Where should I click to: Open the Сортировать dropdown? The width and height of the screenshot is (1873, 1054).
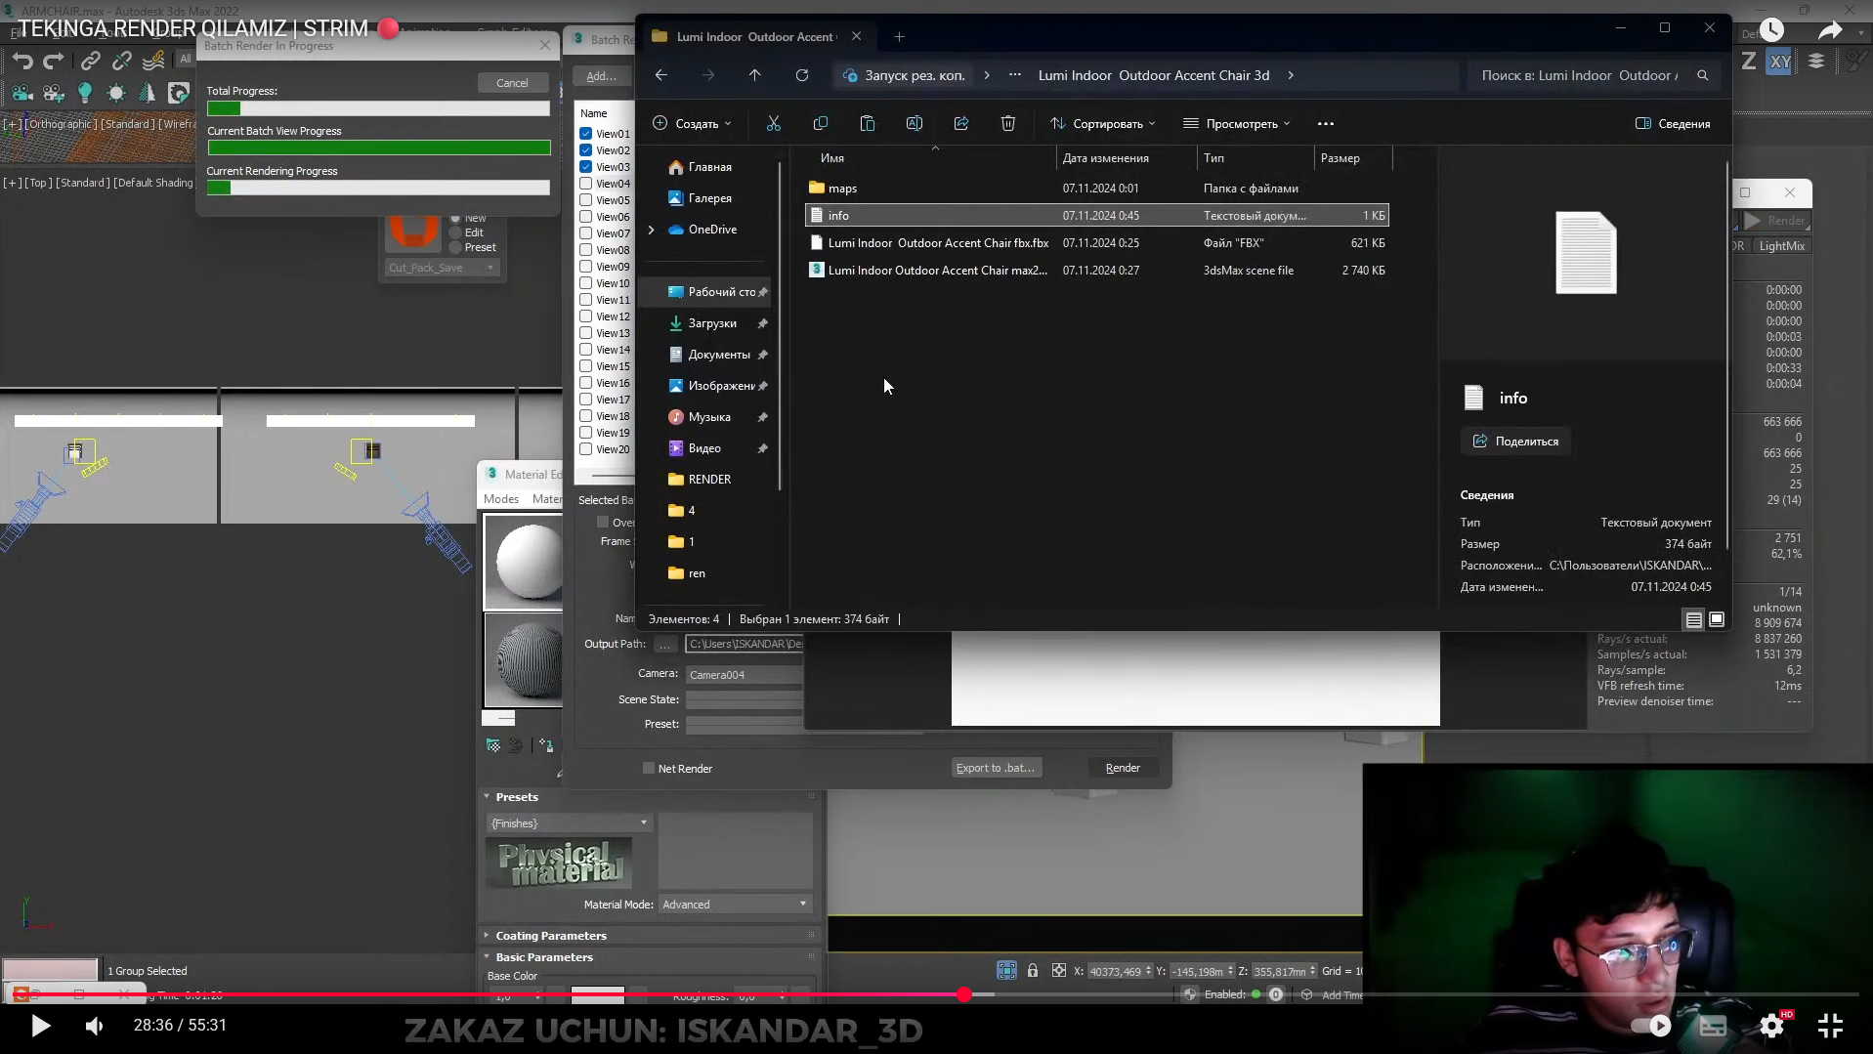click(x=1103, y=123)
